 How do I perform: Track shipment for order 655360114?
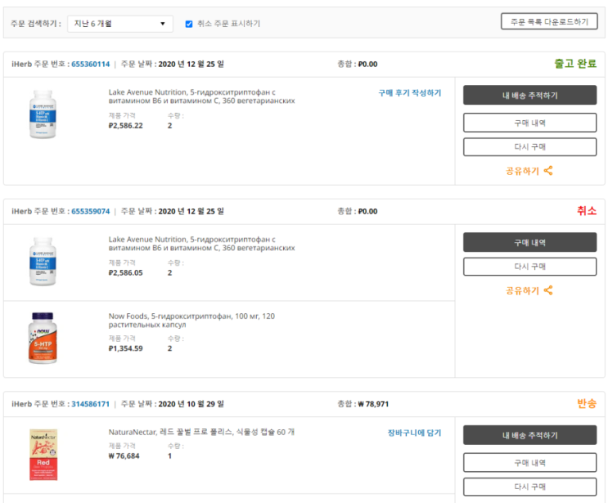[529, 96]
